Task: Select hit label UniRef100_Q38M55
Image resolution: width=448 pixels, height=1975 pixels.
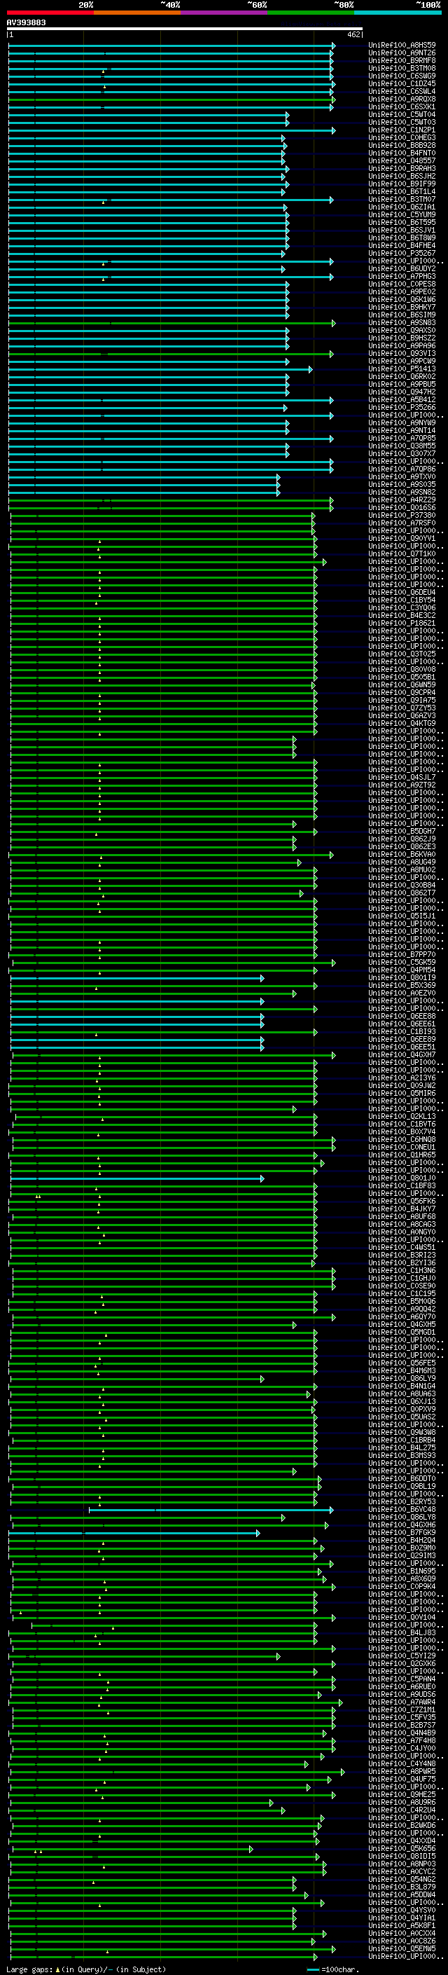Action: (402, 446)
